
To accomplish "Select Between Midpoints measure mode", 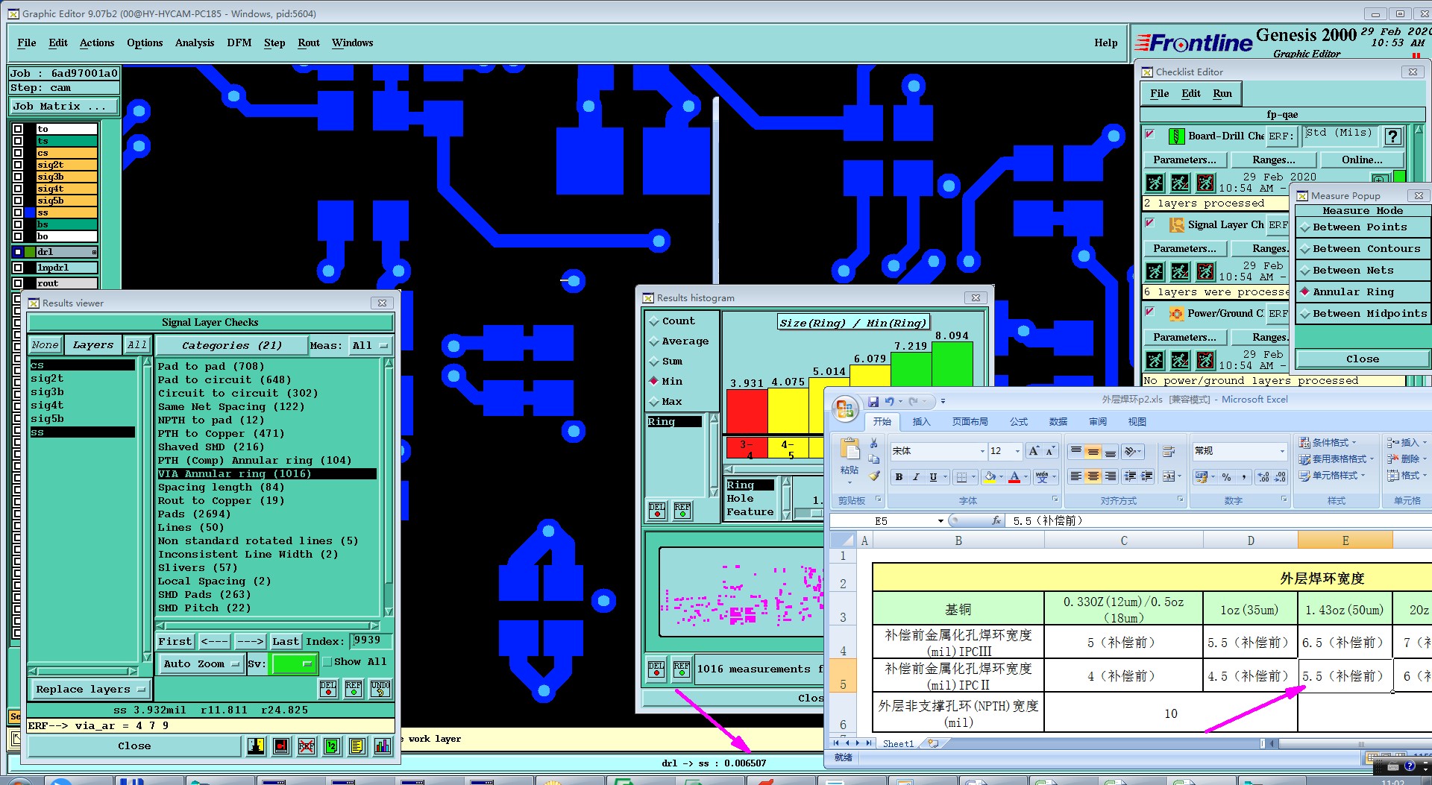I will pos(1363,314).
